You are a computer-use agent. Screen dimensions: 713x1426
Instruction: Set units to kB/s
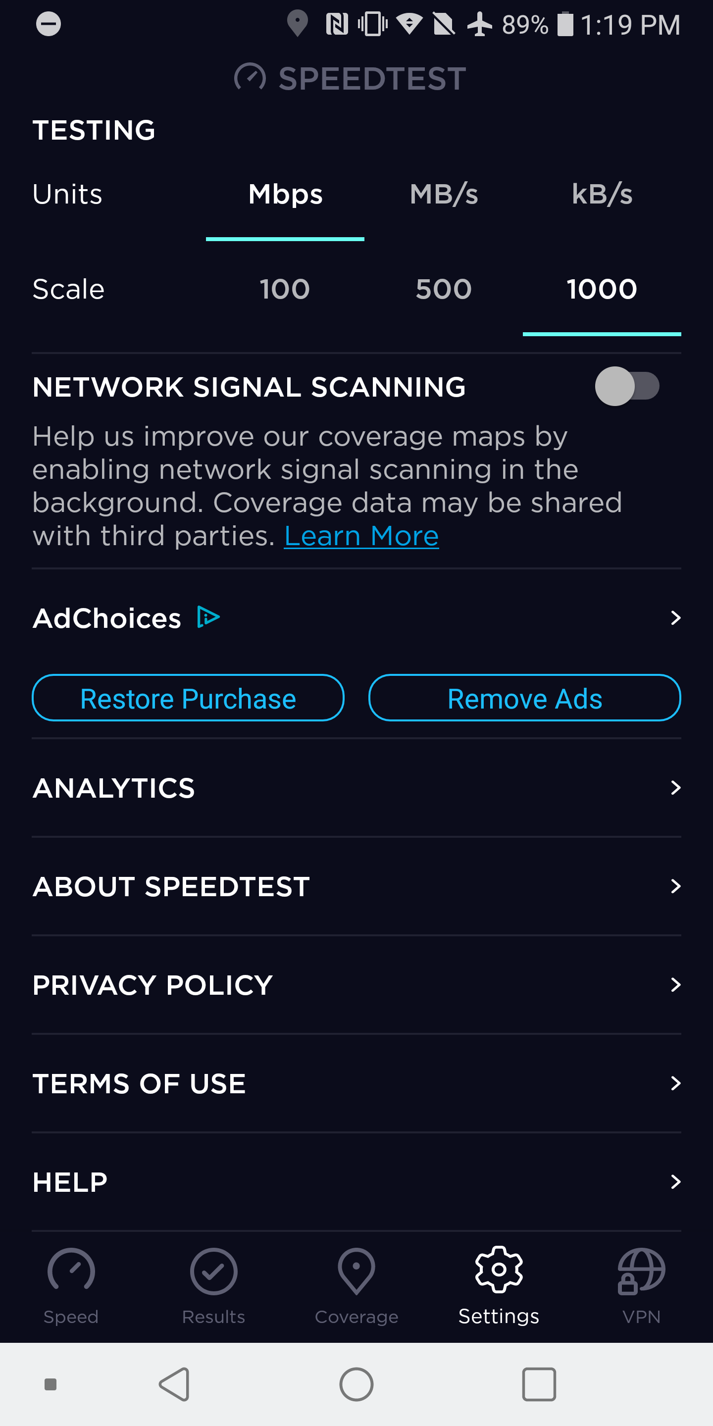click(x=602, y=195)
